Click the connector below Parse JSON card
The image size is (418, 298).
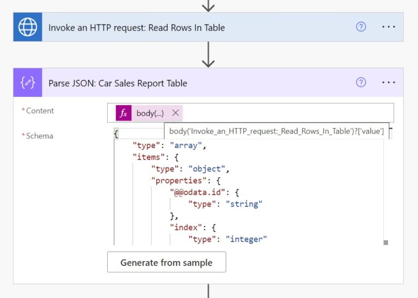click(x=208, y=291)
